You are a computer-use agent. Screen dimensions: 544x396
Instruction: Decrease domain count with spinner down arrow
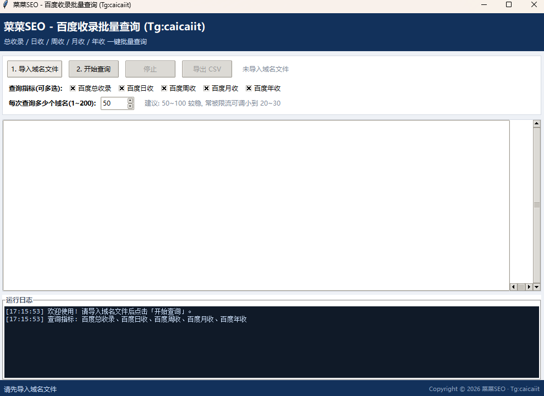point(130,106)
